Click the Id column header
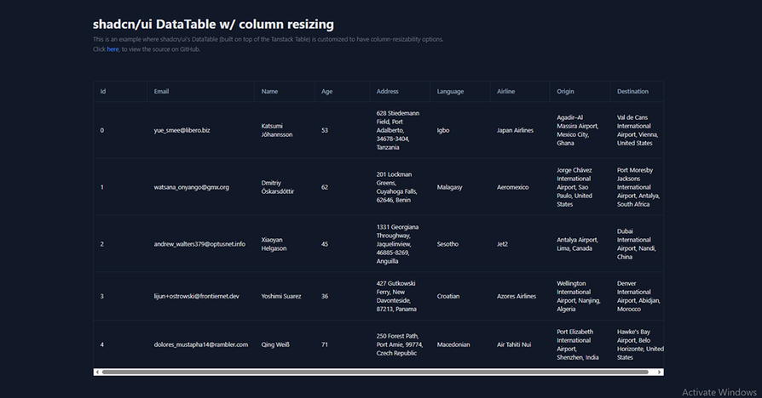The width and height of the screenshot is (762, 398). 103,92
